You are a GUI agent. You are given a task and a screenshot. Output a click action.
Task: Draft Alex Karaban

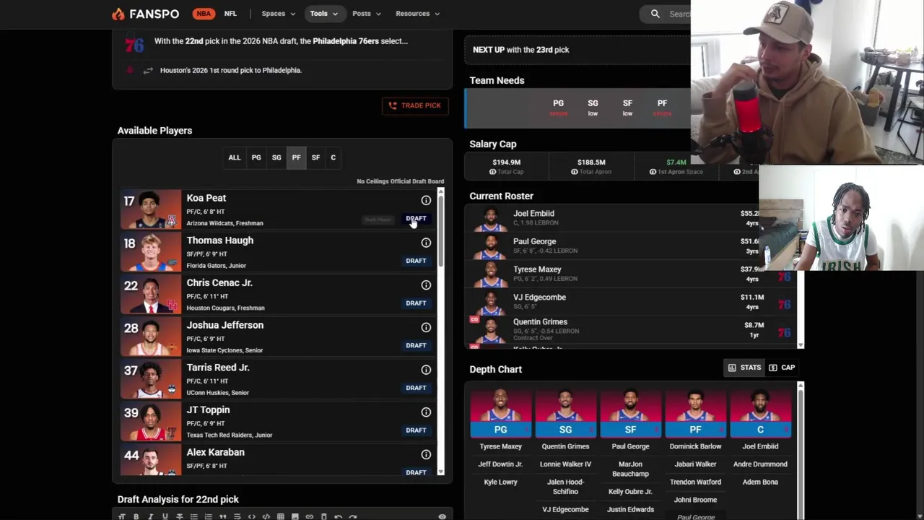click(x=416, y=472)
